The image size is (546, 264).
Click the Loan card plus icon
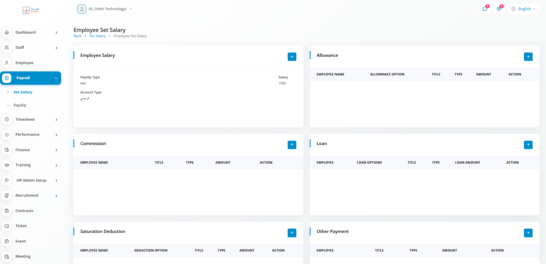coord(528,145)
